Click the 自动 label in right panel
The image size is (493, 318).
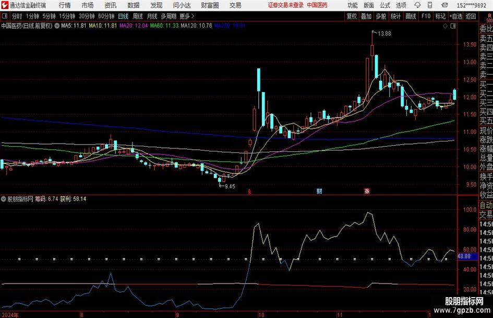point(486,205)
